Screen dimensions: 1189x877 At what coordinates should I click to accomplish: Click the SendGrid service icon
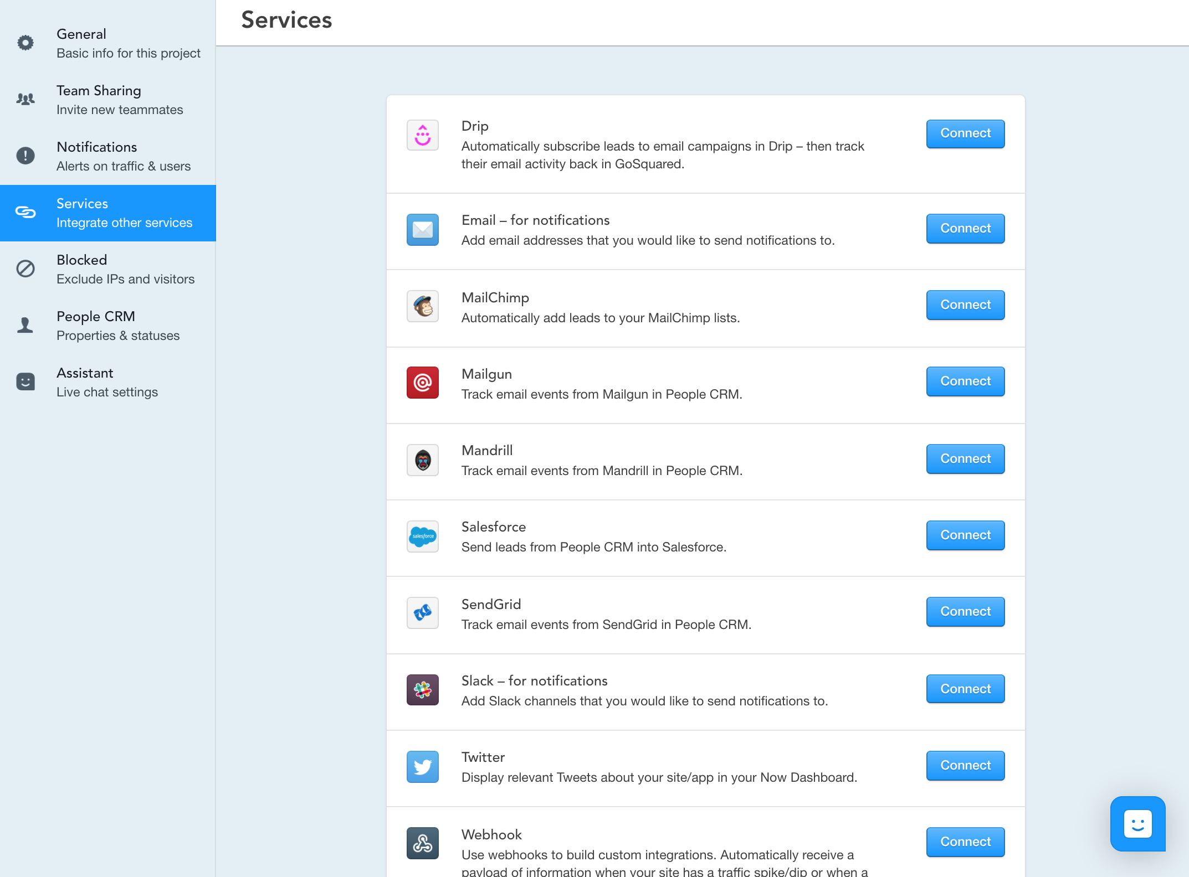(x=423, y=611)
